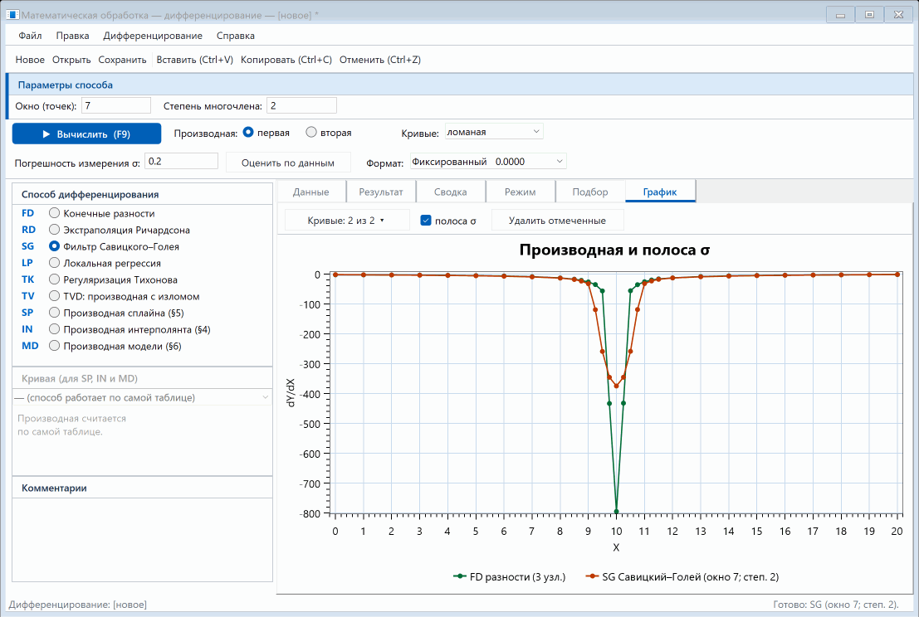Click the Вычислить (F9) play button

[86, 134]
